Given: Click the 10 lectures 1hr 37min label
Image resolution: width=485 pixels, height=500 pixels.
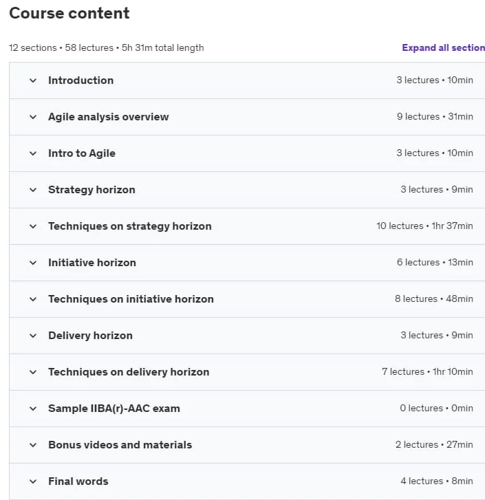Looking at the screenshot, I should tap(424, 226).
